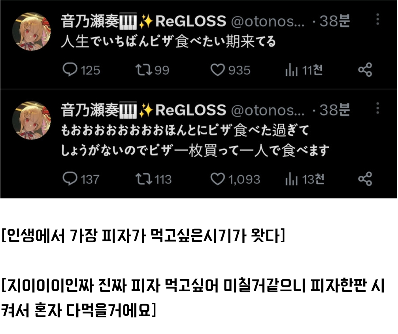Retweet the first pizza tweet

[x=143, y=70]
